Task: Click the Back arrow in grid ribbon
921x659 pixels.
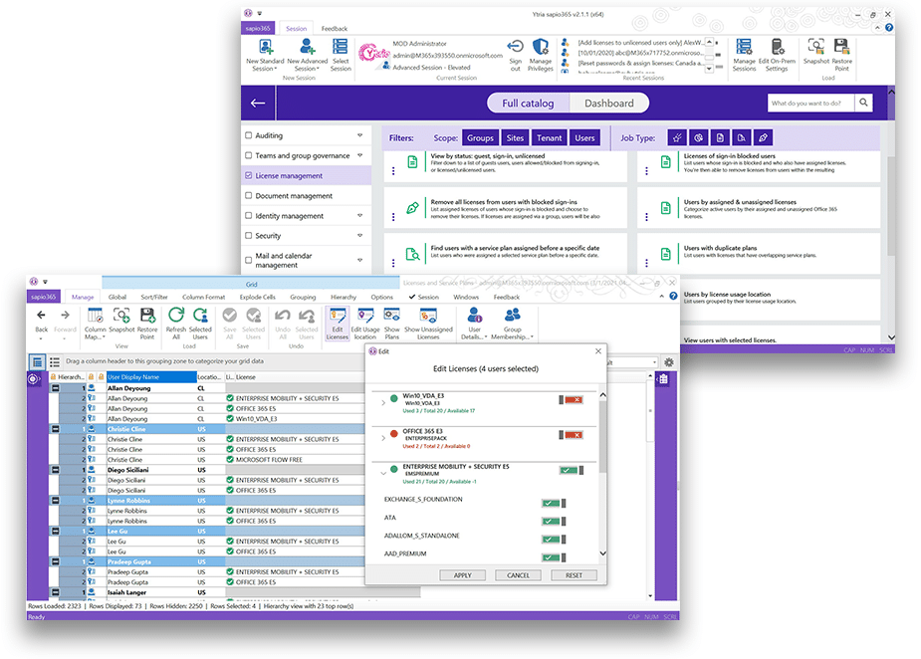Action: tap(41, 316)
